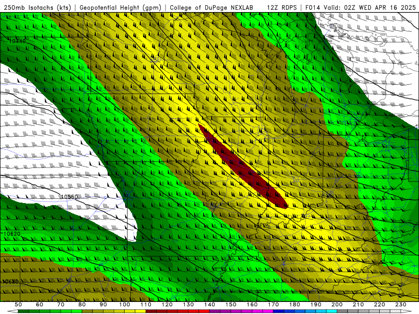Click the 230 value on the color scale
This screenshot has height=314, width=419.
click(401, 305)
